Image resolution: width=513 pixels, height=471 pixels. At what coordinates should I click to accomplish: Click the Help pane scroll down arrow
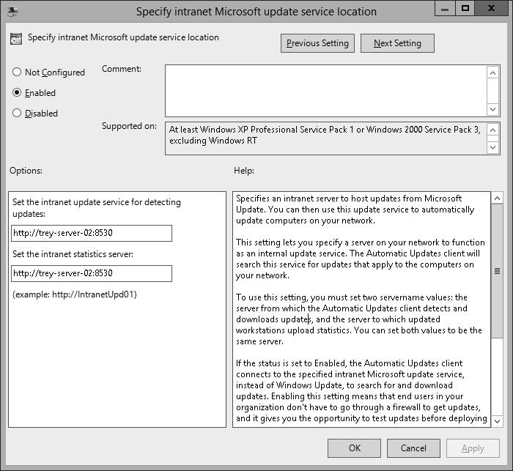coord(497,421)
